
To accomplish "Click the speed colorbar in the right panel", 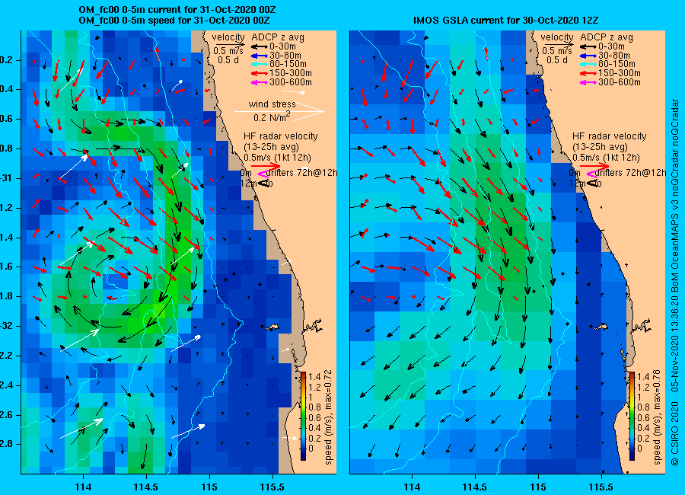I will (x=632, y=417).
